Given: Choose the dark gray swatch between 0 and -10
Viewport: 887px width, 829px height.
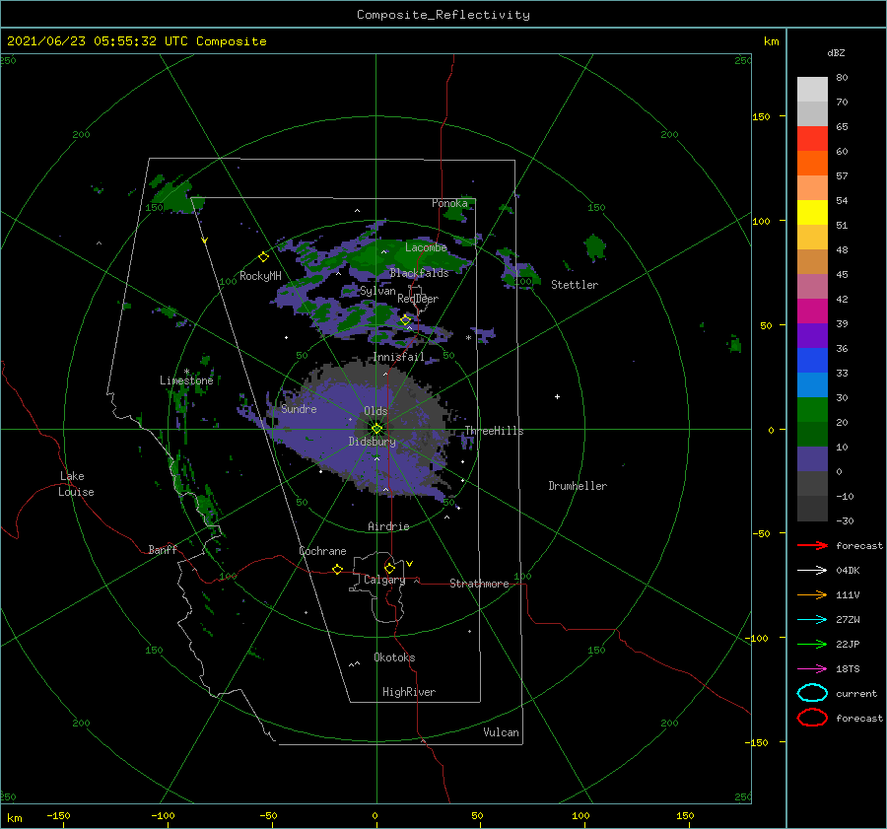Looking at the screenshot, I should coord(812,484).
